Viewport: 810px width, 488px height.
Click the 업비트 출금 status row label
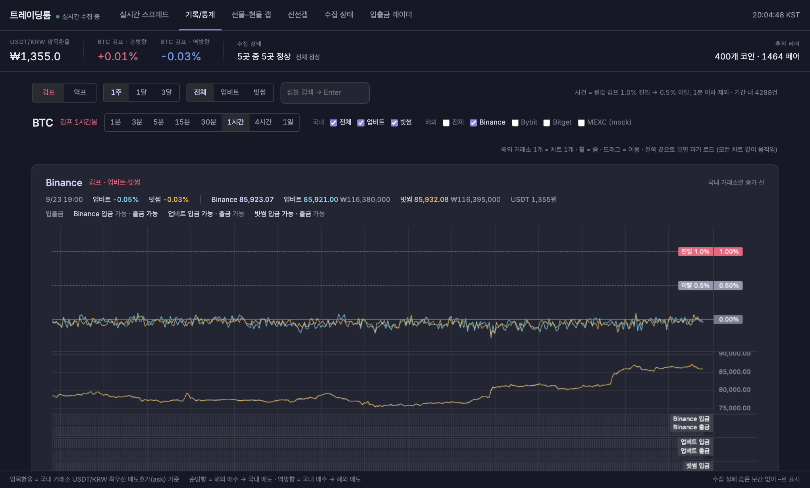(695, 451)
